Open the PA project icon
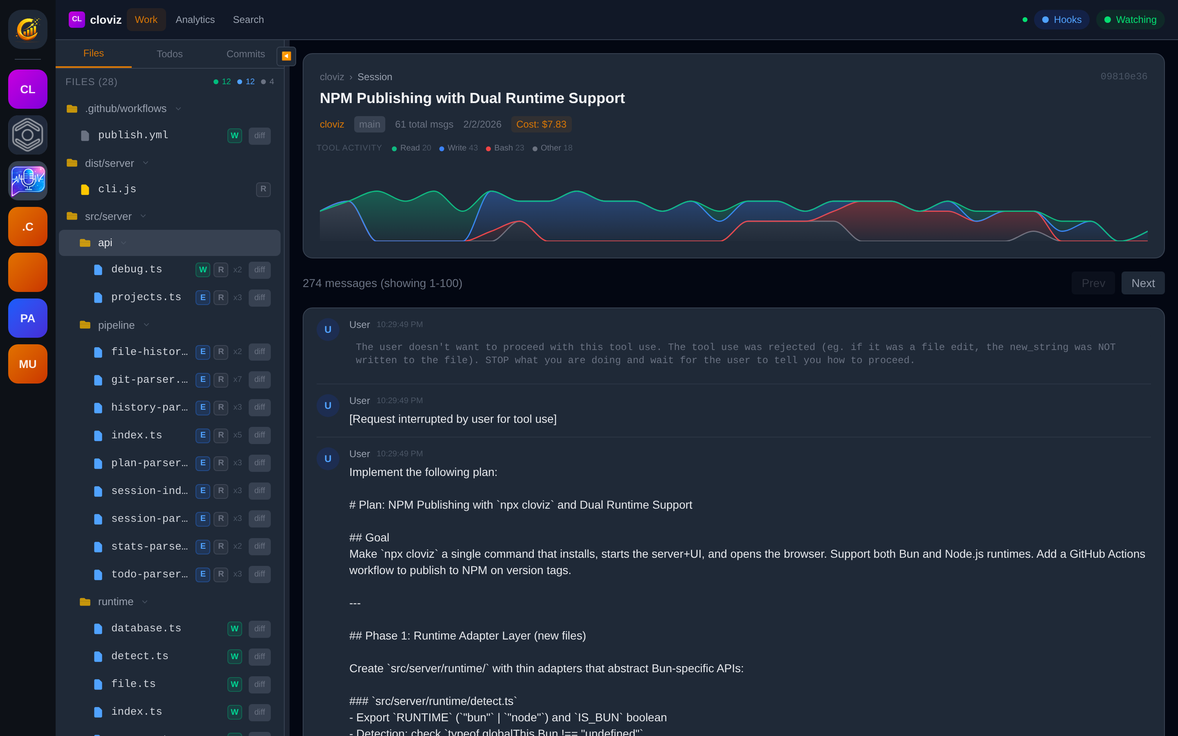The image size is (1178, 736). [28, 319]
